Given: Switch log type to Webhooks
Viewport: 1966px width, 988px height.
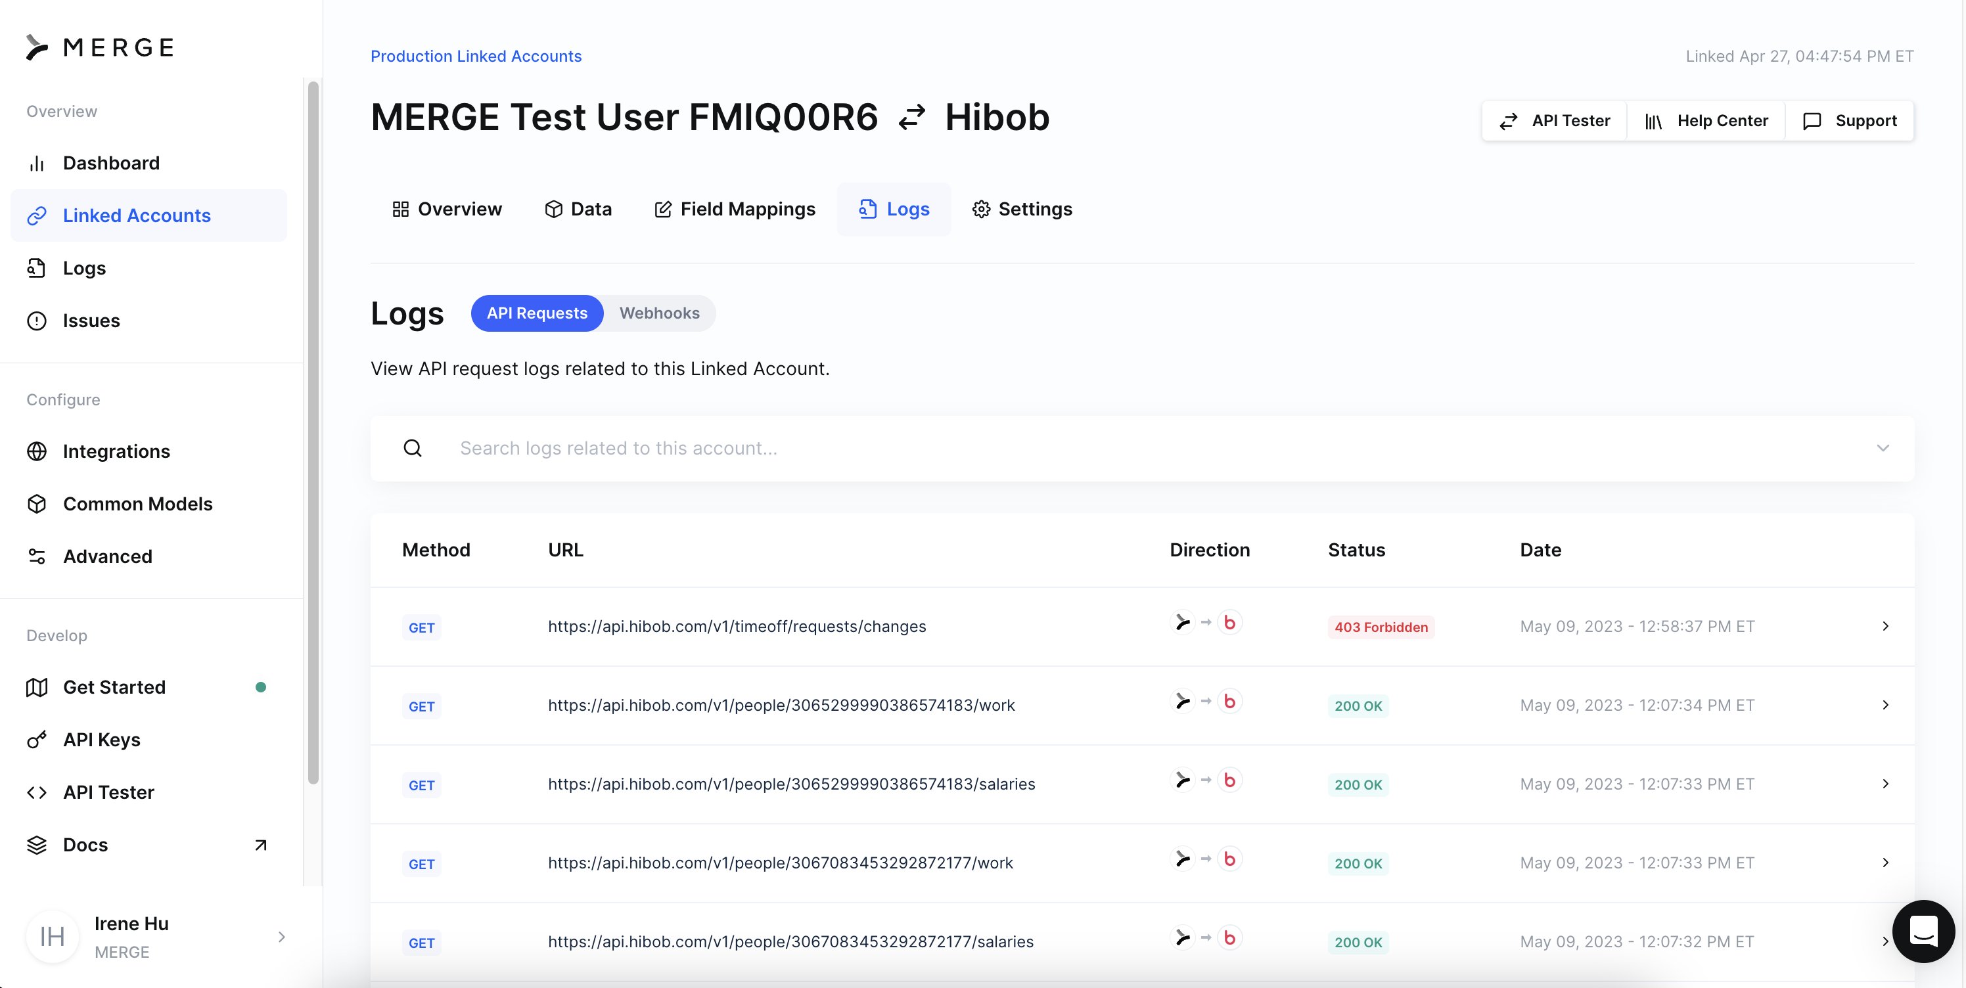Looking at the screenshot, I should coord(658,313).
